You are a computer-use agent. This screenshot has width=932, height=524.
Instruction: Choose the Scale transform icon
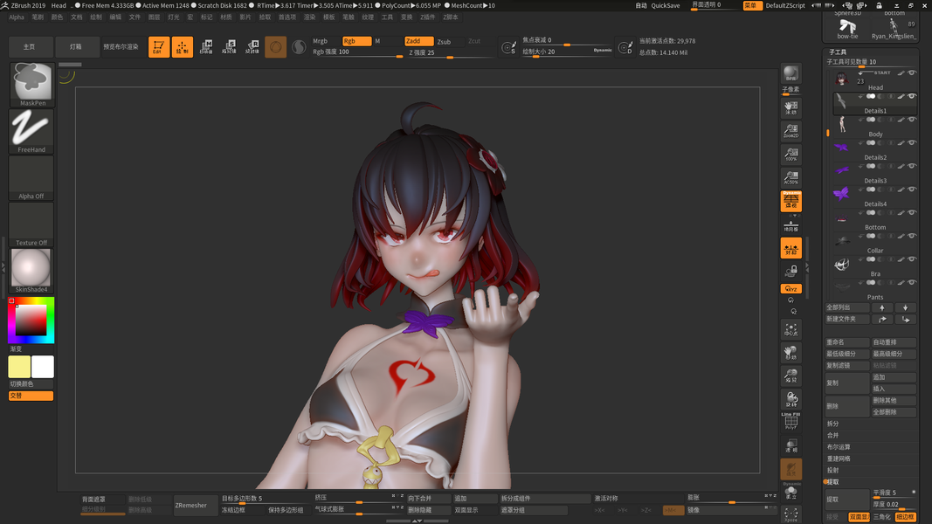230,47
